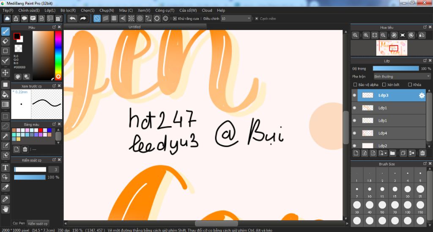Select the Hand pan tool
The image size is (433, 232).
click(5, 209)
